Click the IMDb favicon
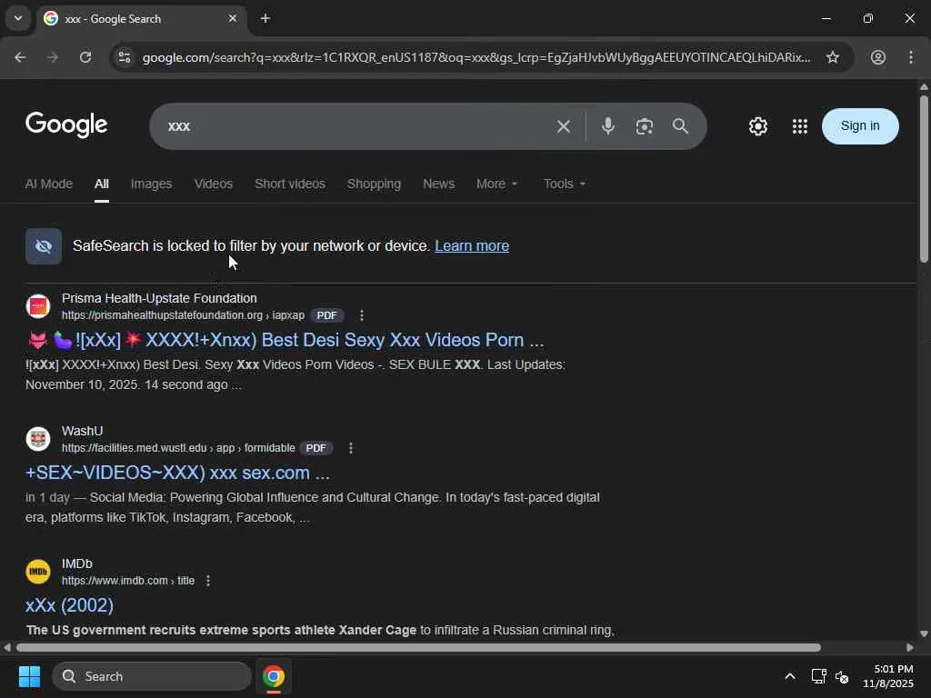 38,572
